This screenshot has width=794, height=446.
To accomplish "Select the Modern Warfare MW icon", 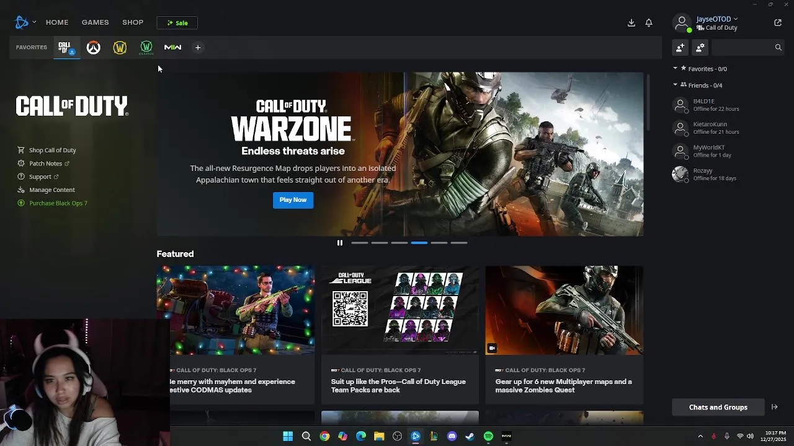I will 172,48.
